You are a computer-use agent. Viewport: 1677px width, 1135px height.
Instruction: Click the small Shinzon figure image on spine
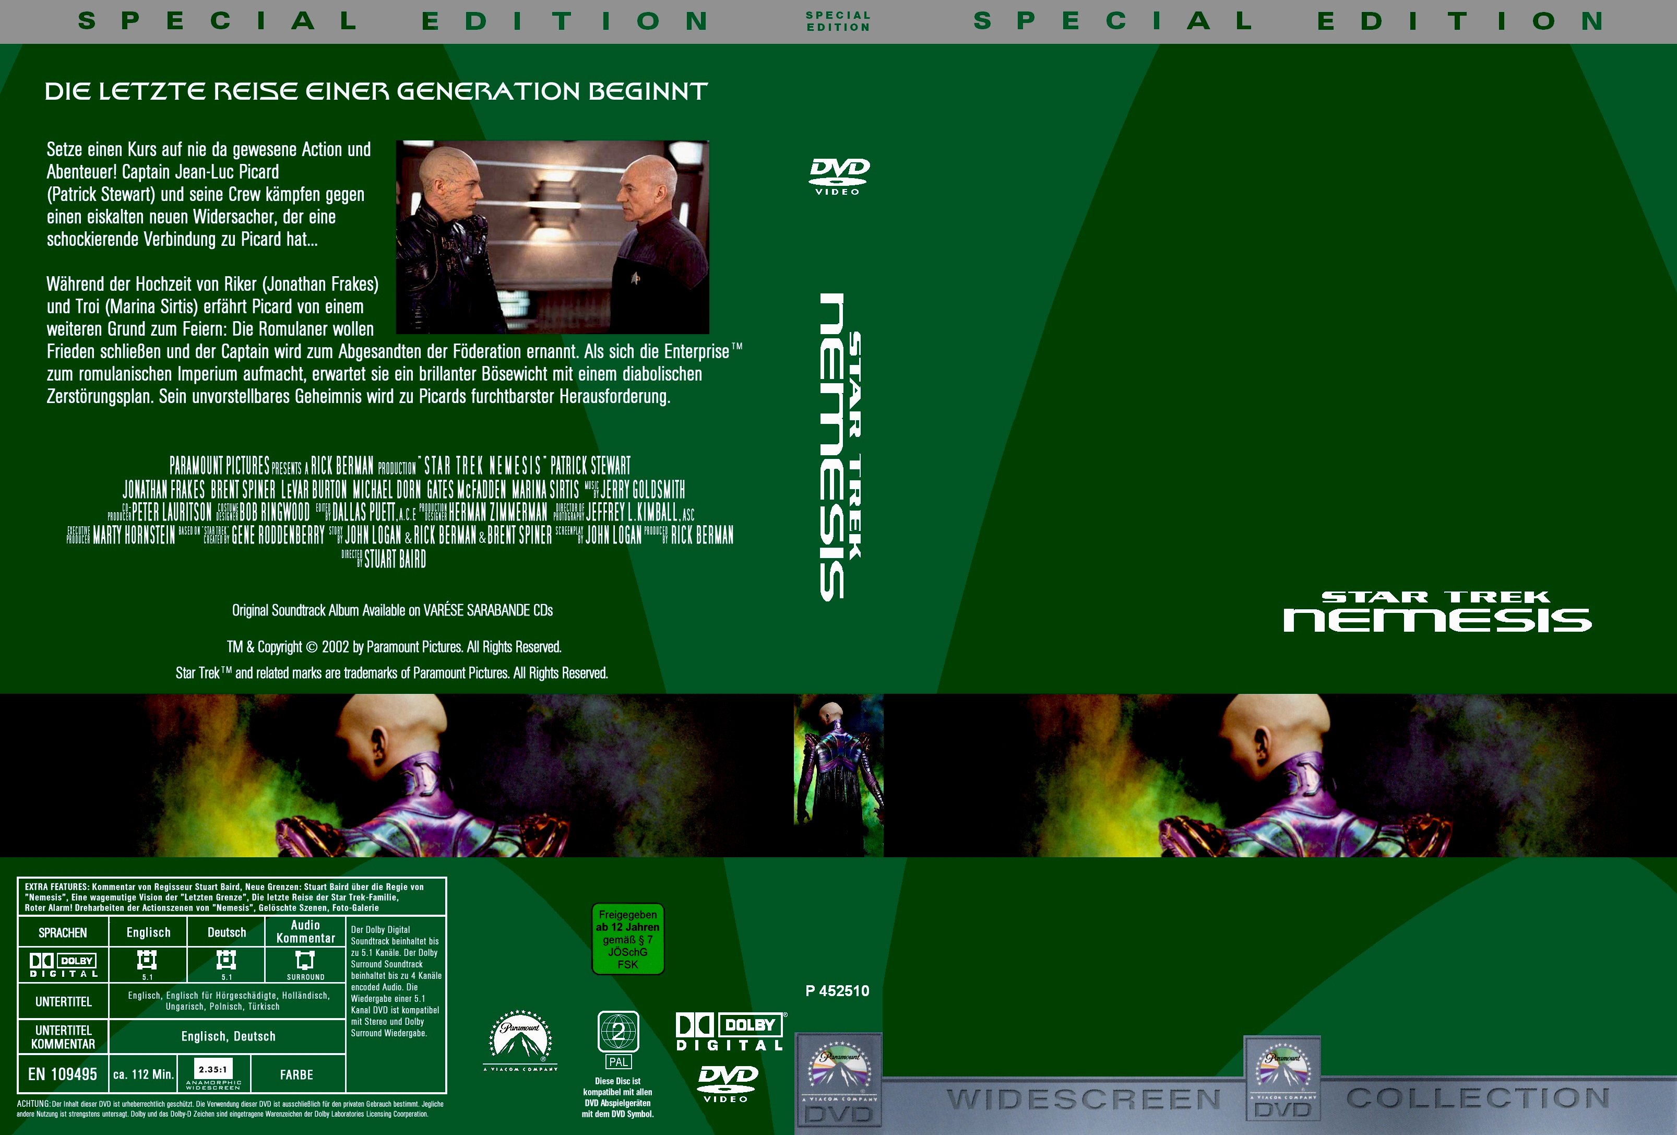coord(838,775)
